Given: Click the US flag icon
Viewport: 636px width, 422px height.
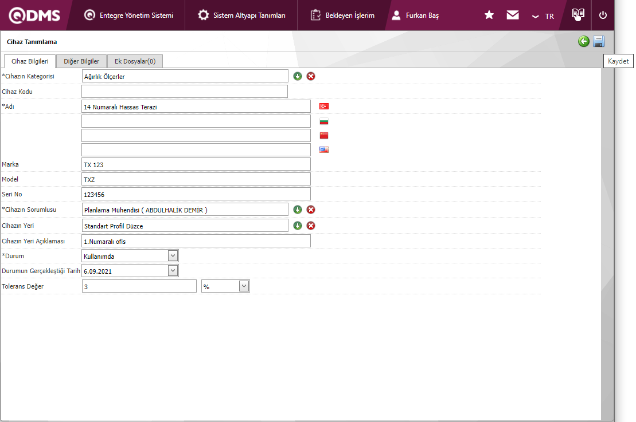Looking at the screenshot, I should [323, 149].
